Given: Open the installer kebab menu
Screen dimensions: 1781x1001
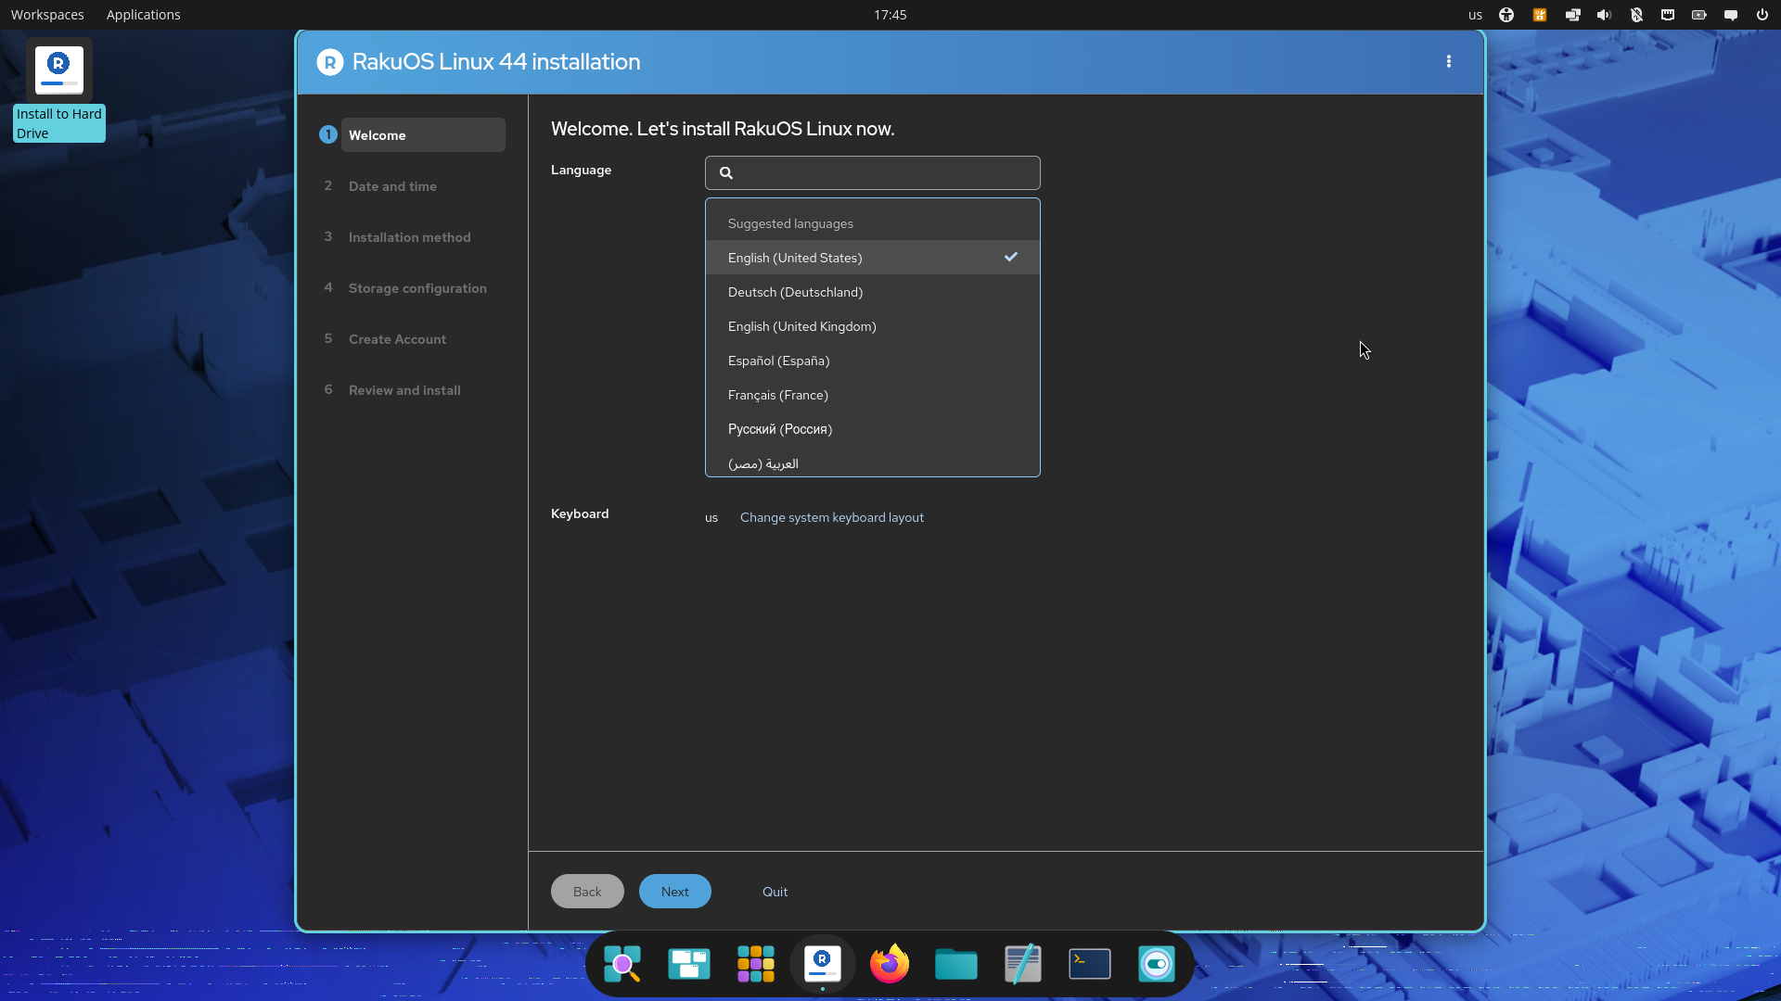Looking at the screenshot, I should (1448, 61).
